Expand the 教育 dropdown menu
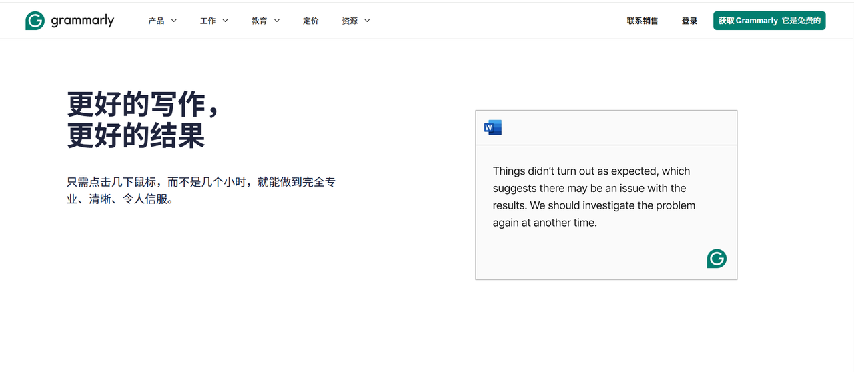 point(266,21)
